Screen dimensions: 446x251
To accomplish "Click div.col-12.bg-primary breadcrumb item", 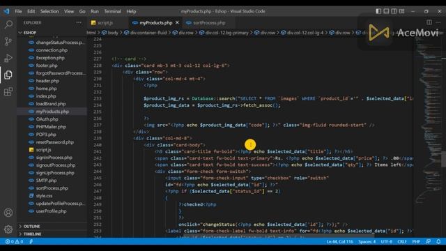I will tap(224, 33).
